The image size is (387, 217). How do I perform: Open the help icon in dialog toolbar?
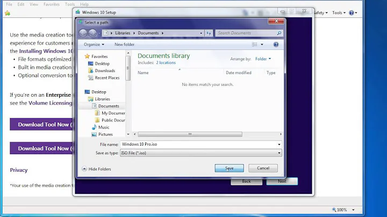(276, 45)
